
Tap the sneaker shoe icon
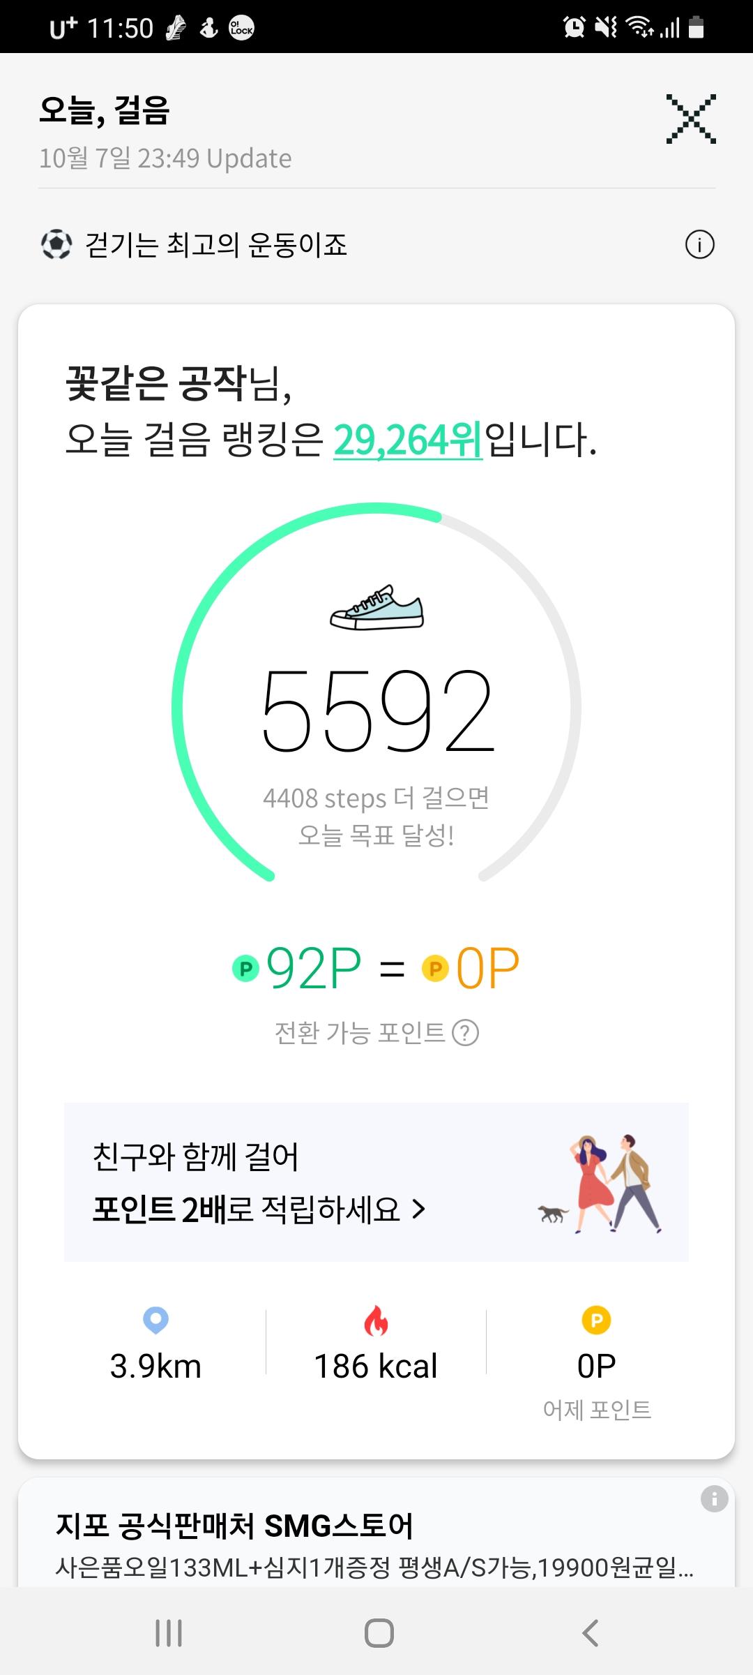coord(376,608)
